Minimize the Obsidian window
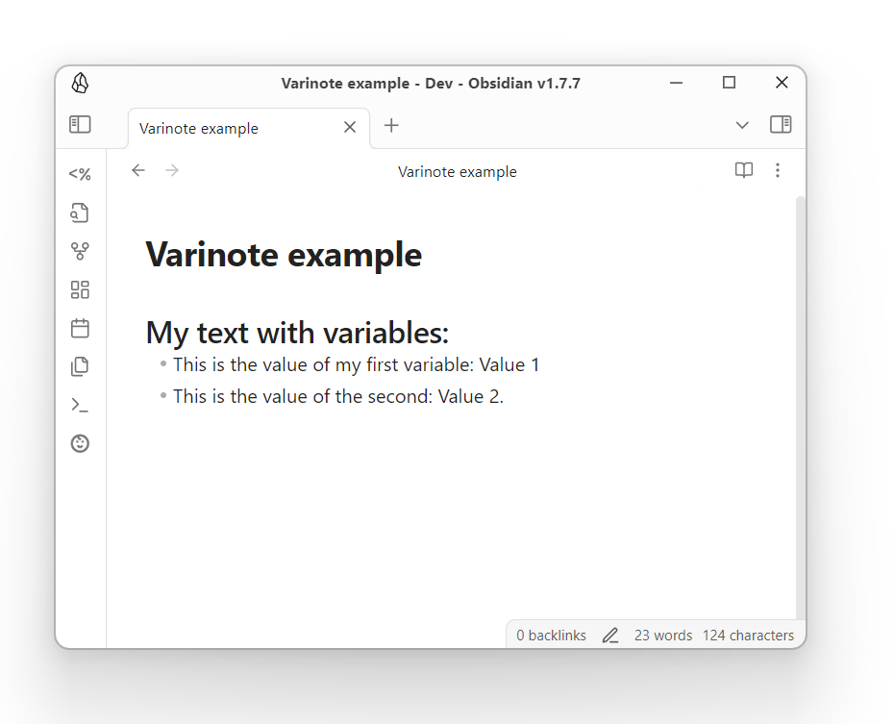The image size is (894, 724). pyautogui.click(x=676, y=83)
